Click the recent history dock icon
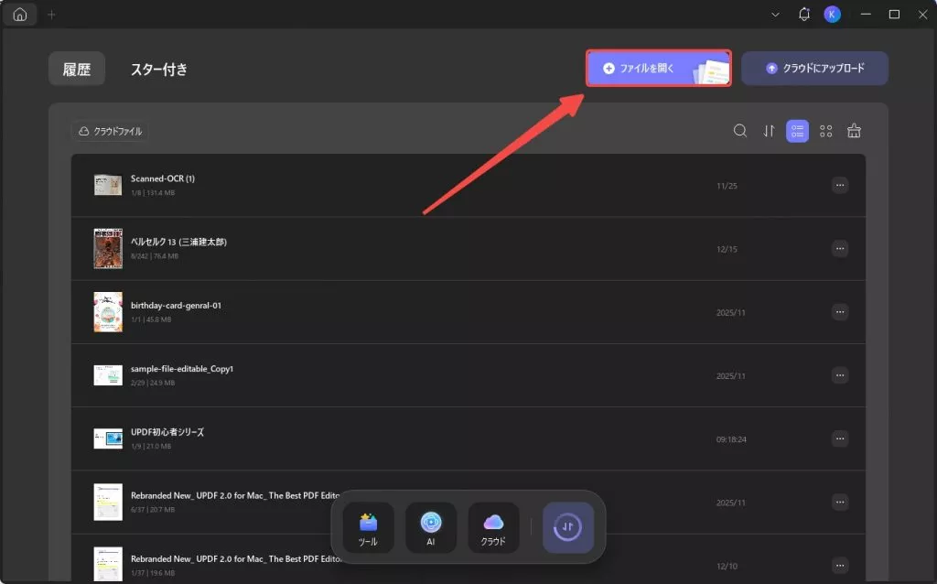The height and width of the screenshot is (584, 937). [x=567, y=528]
